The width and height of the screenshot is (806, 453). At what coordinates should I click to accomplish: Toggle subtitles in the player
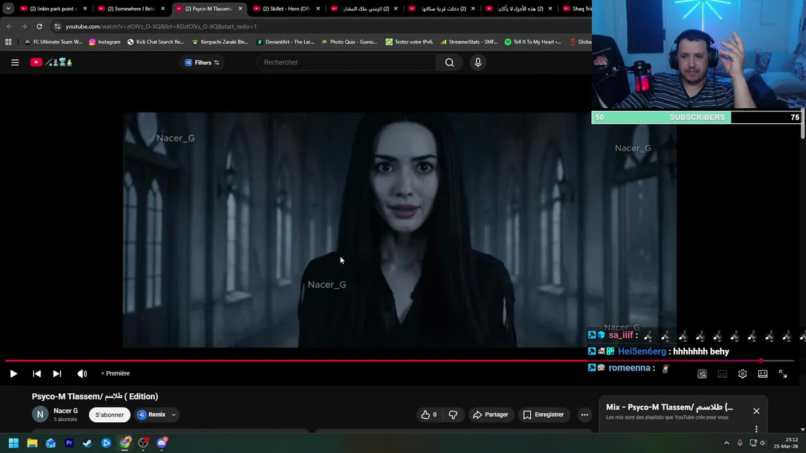pyautogui.click(x=722, y=374)
